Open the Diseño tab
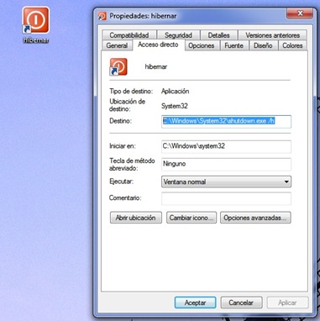 click(x=263, y=45)
